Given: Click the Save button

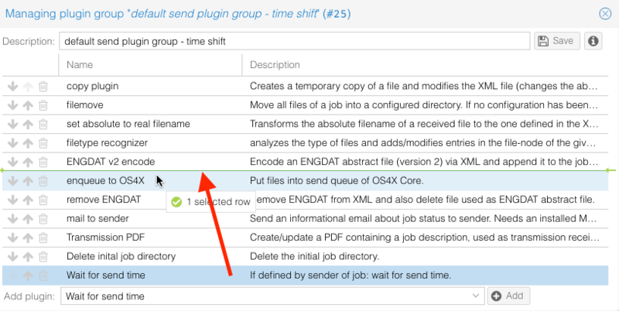Looking at the screenshot, I should tap(556, 41).
